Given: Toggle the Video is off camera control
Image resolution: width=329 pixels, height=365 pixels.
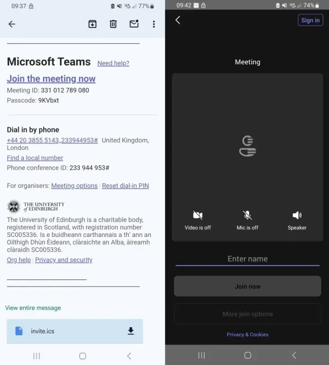Looking at the screenshot, I should [x=198, y=220].
